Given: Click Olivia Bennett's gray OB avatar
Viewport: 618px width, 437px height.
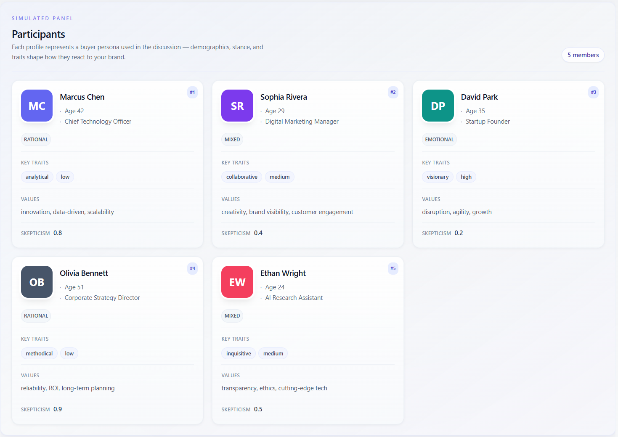Looking at the screenshot, I should point(37,282).
